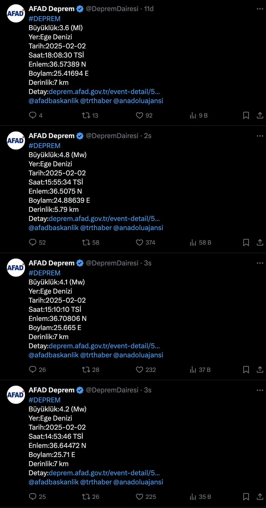Open @anadoluajansi mention in last tweet
Image resolution: width=266 pixels, height=508 pixels.
point(138,482)
